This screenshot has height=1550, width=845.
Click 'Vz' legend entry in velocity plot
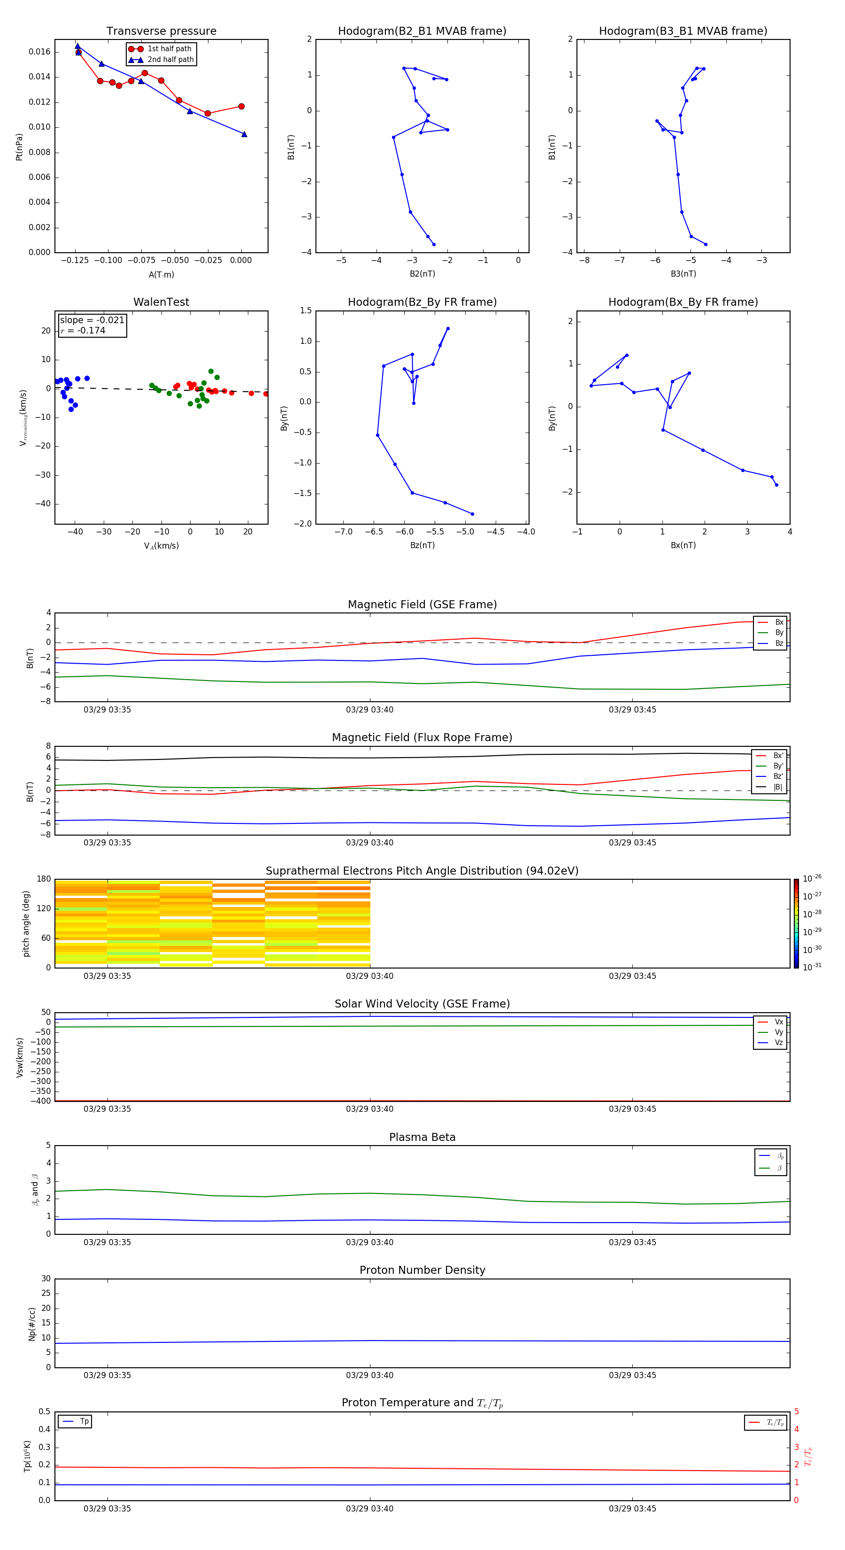coord(770,1043)
